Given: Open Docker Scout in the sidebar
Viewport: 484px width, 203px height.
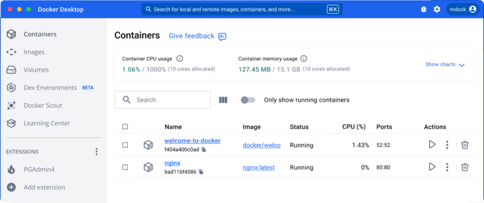Looking at the screenshot, I should (43, 105).
